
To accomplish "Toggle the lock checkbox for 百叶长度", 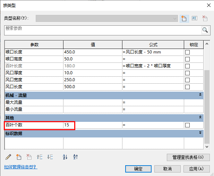I will [187, 66].
